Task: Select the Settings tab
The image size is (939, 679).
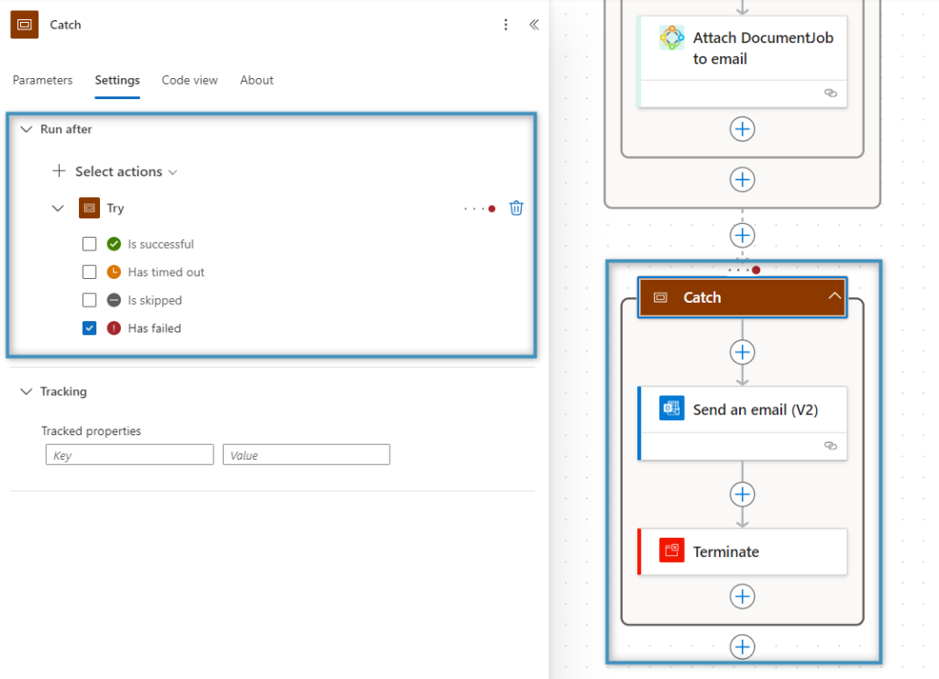Action: 117,81
